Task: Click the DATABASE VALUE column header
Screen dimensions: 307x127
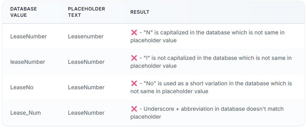Action: tap(23, 12)
